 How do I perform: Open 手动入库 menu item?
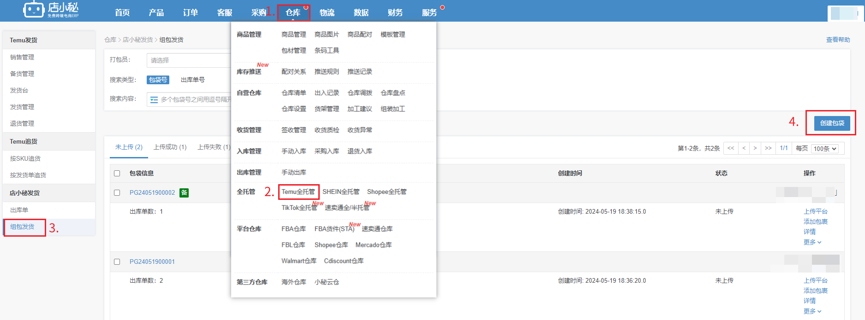294,151
